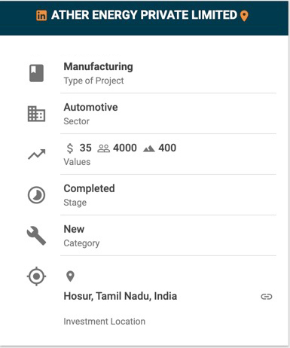Open the LinkedIn icon in header
The image size is (290, 348).
pos(41,16)
